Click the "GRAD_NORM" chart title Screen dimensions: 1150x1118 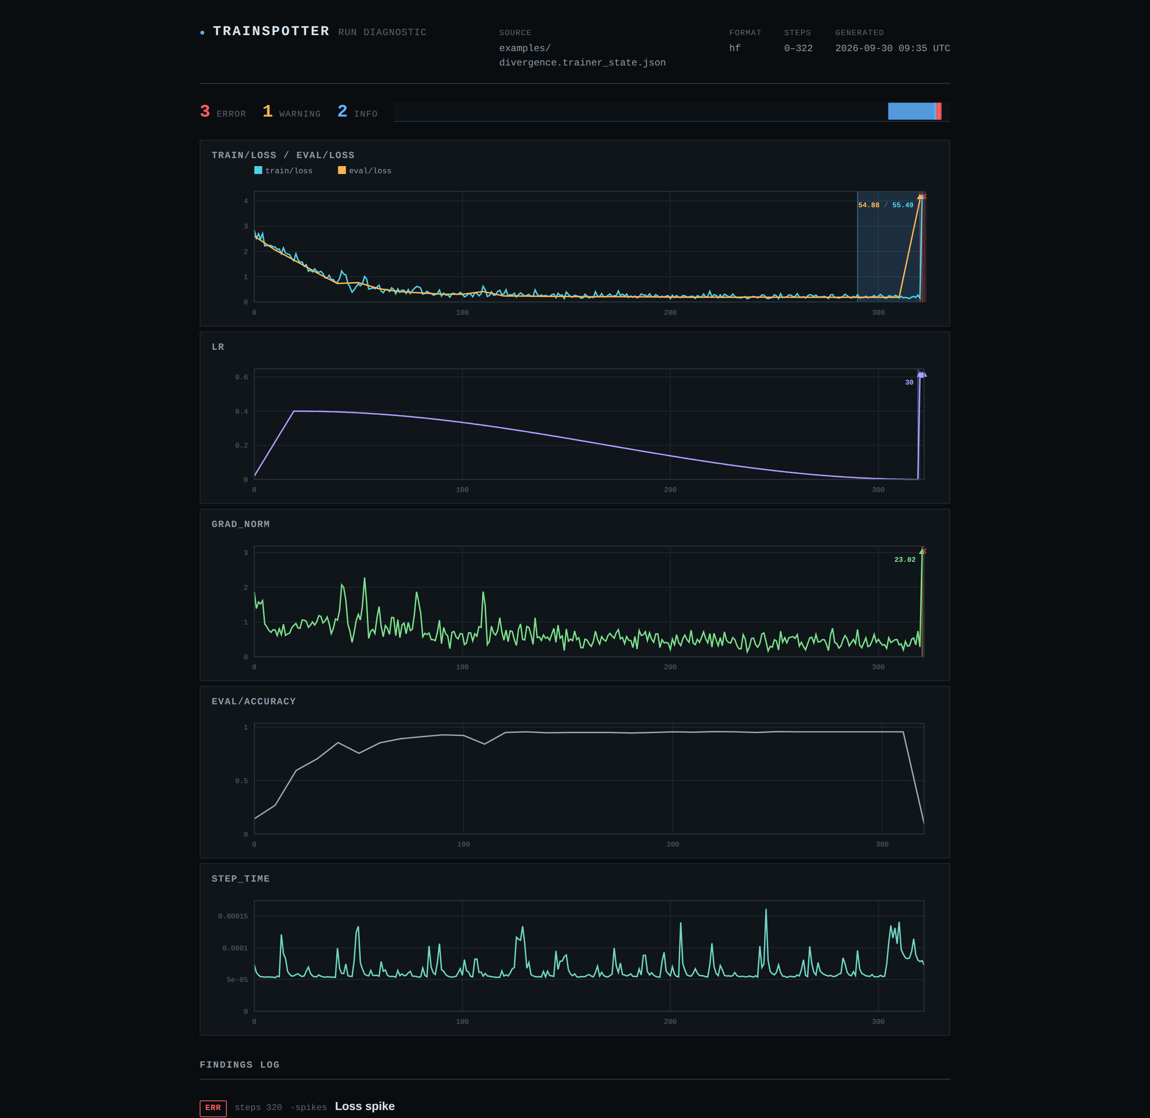point(241,524)
